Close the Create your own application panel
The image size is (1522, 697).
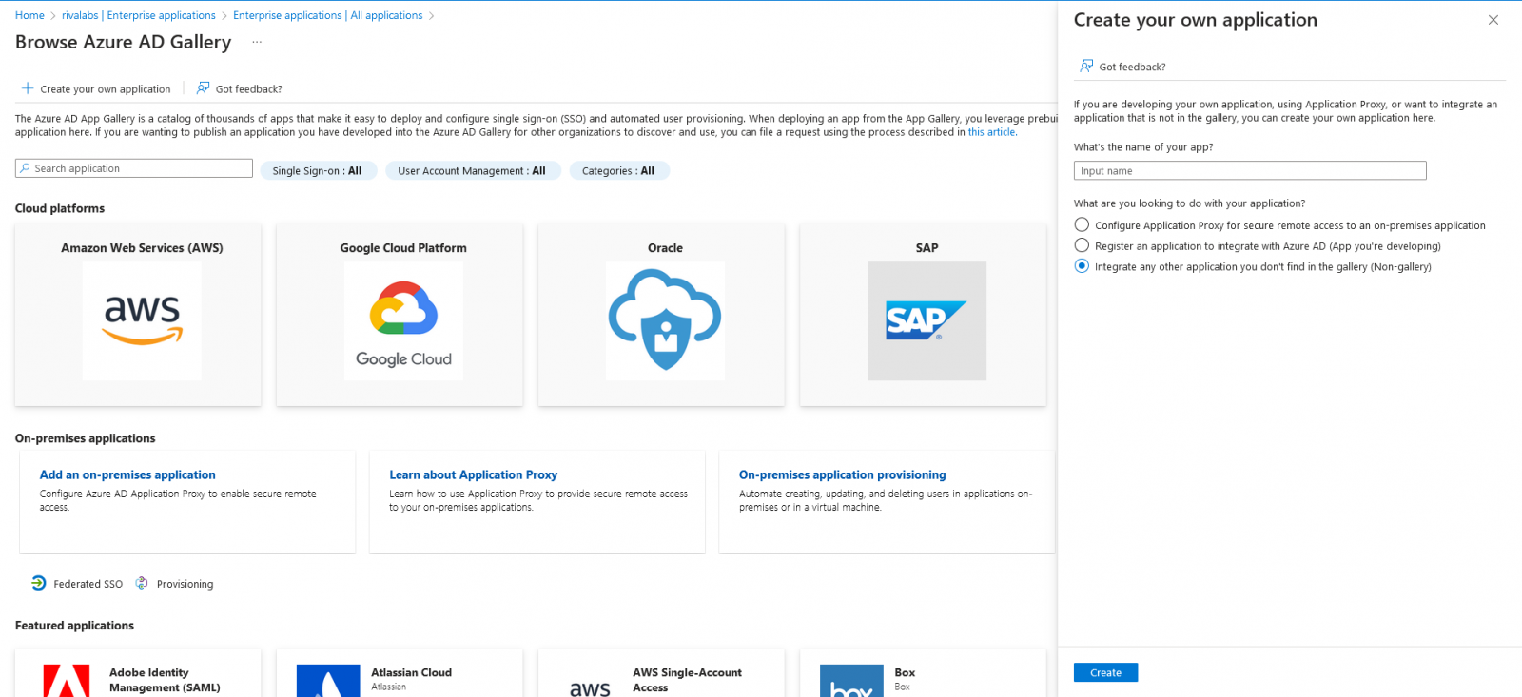[x=1493, y=20]
